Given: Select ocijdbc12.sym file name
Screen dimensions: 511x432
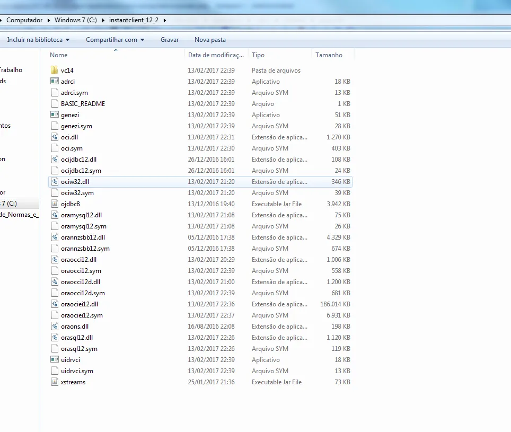Looking at the screenshot, I should [81, 171].
